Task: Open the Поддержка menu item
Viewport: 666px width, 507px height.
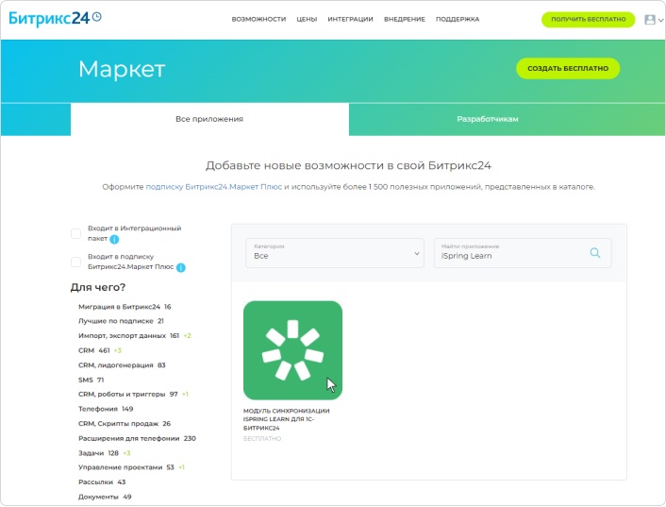Action: [458, 19]
